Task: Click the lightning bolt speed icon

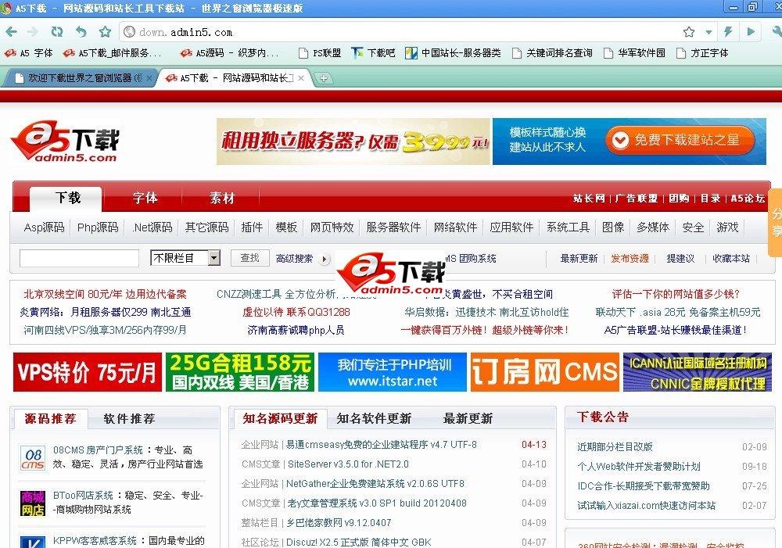Action: click(727, 32)
